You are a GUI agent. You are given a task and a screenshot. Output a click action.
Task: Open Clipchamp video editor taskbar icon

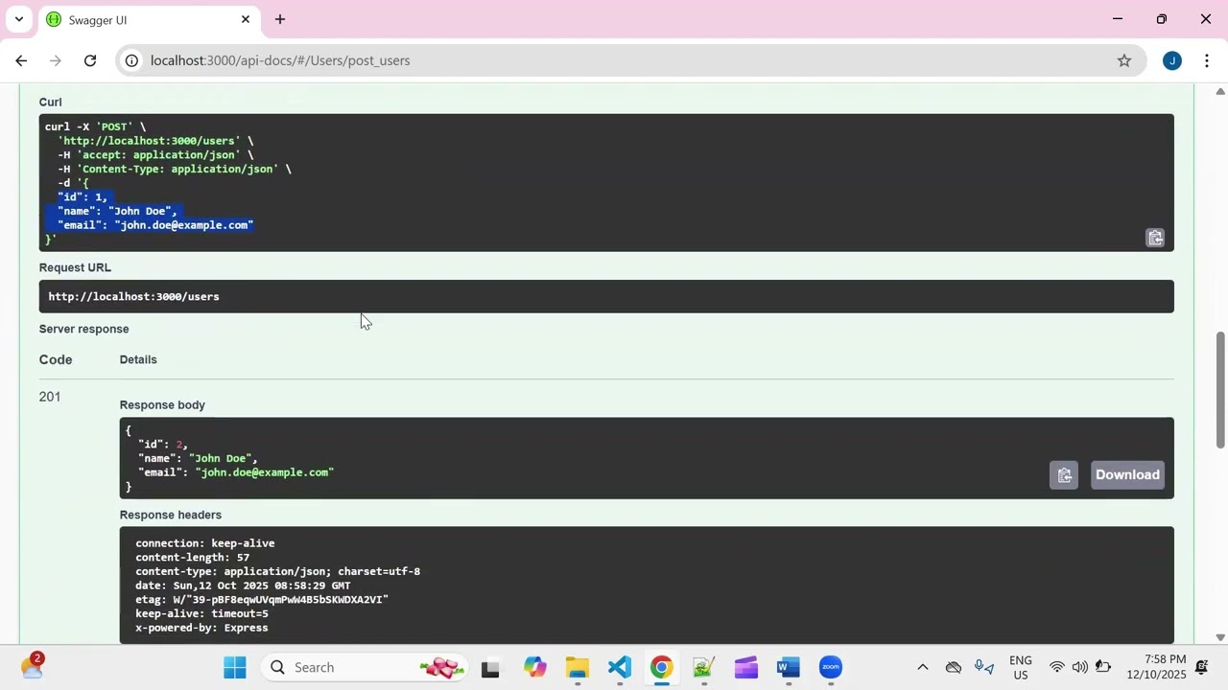746,667
